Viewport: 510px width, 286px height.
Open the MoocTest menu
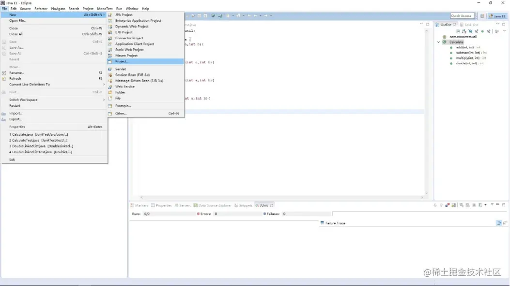(105, 9)
